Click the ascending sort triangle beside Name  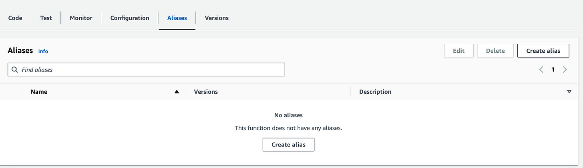(x=177, y=92)
